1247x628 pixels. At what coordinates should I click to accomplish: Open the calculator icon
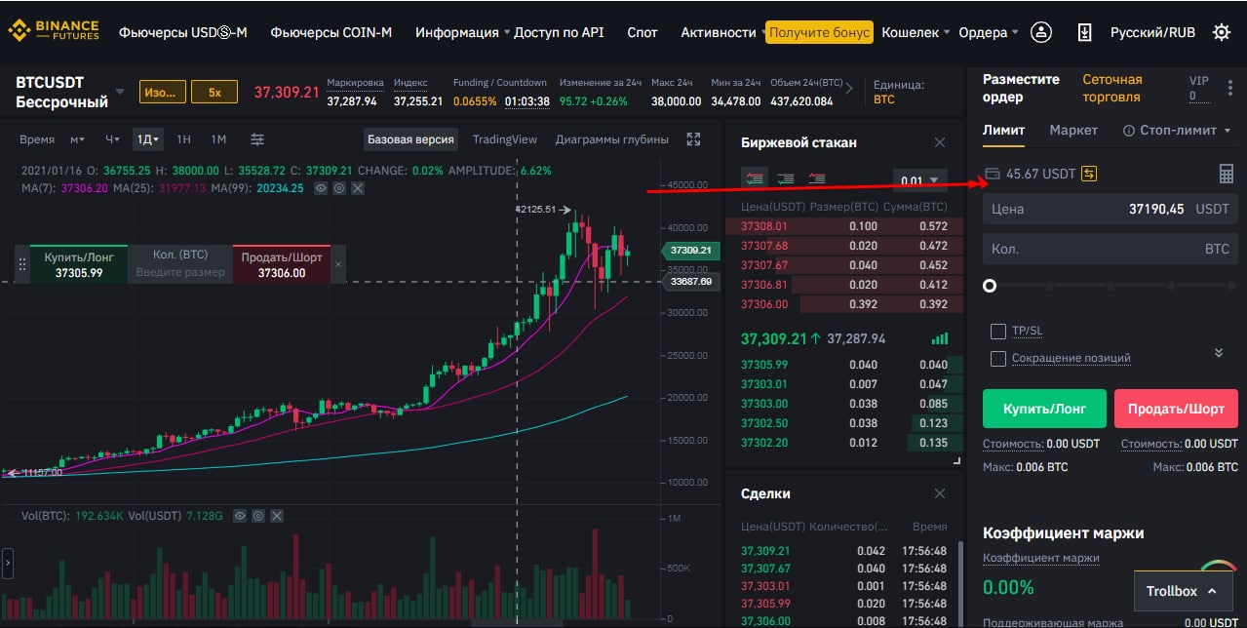click(x=1227, y=174)
